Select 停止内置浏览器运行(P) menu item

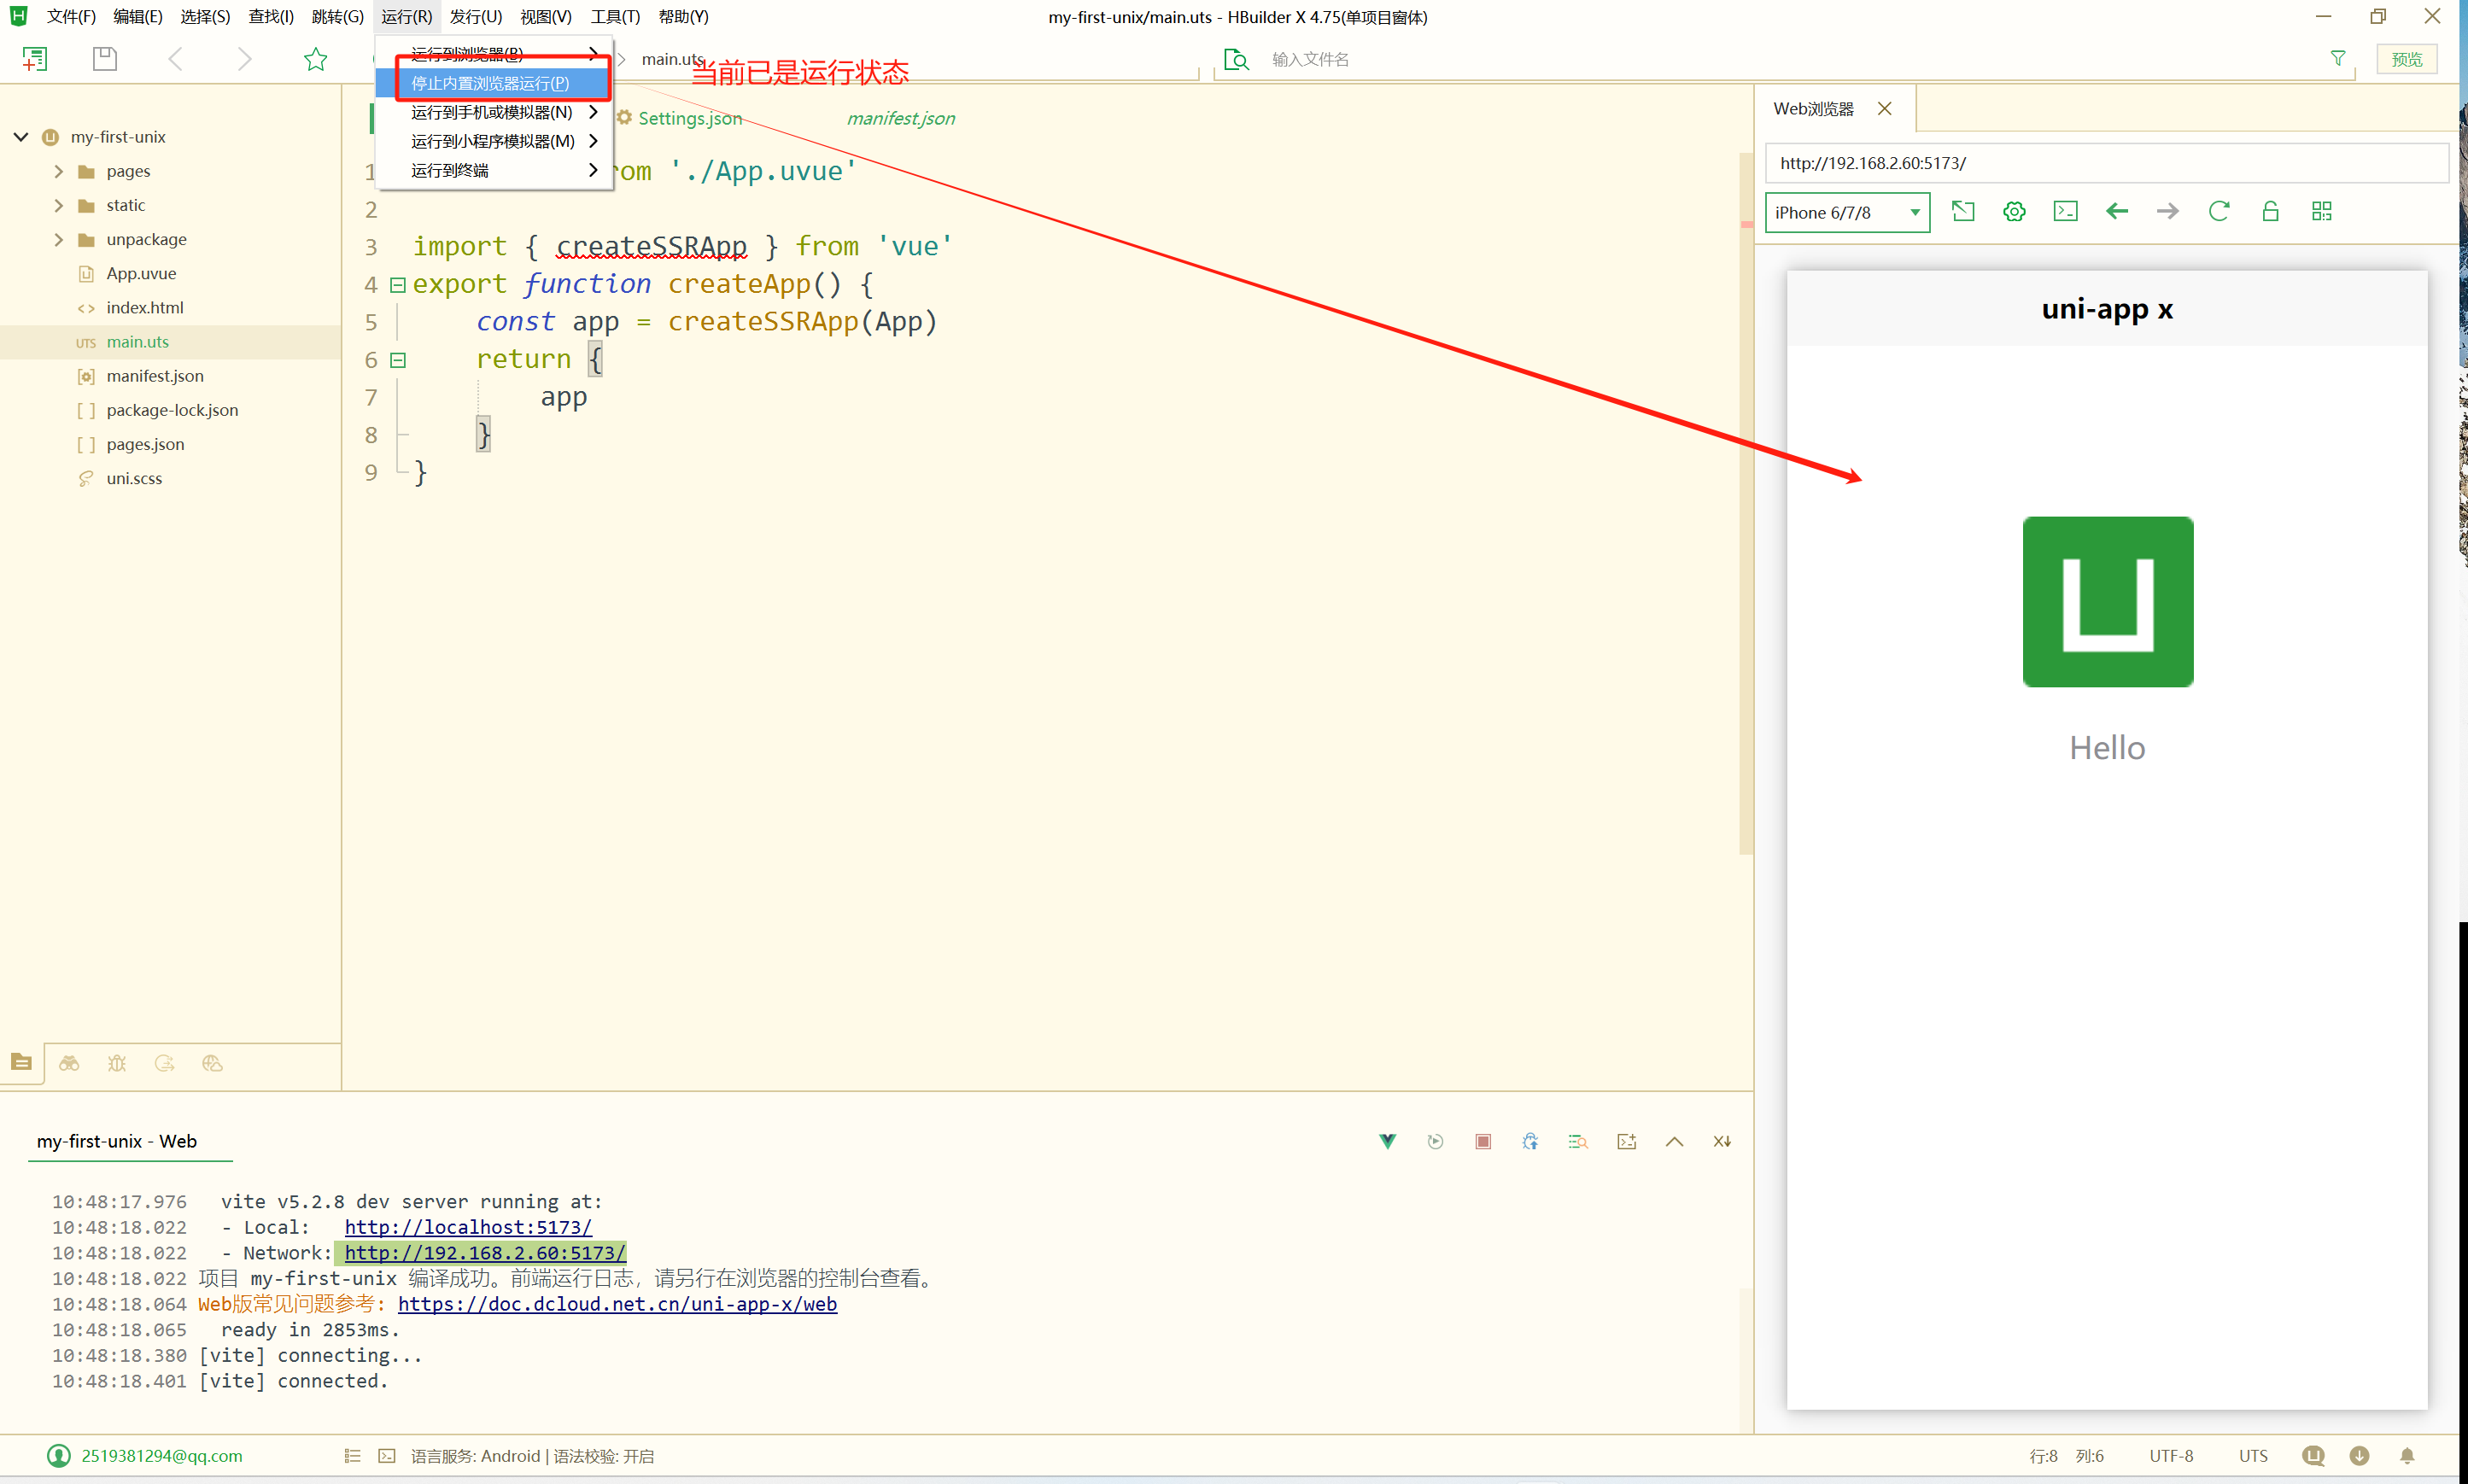point(490,83)
